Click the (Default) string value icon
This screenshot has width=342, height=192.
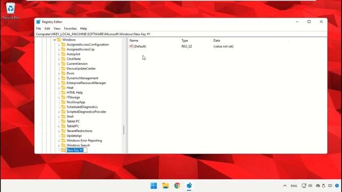coord(131,46)
